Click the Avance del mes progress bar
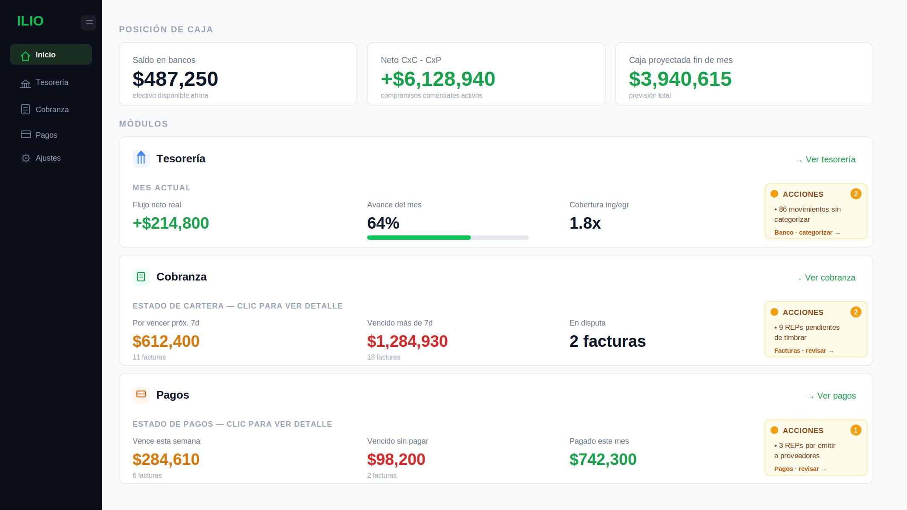The image size is (907, 510). click(448, 238)
